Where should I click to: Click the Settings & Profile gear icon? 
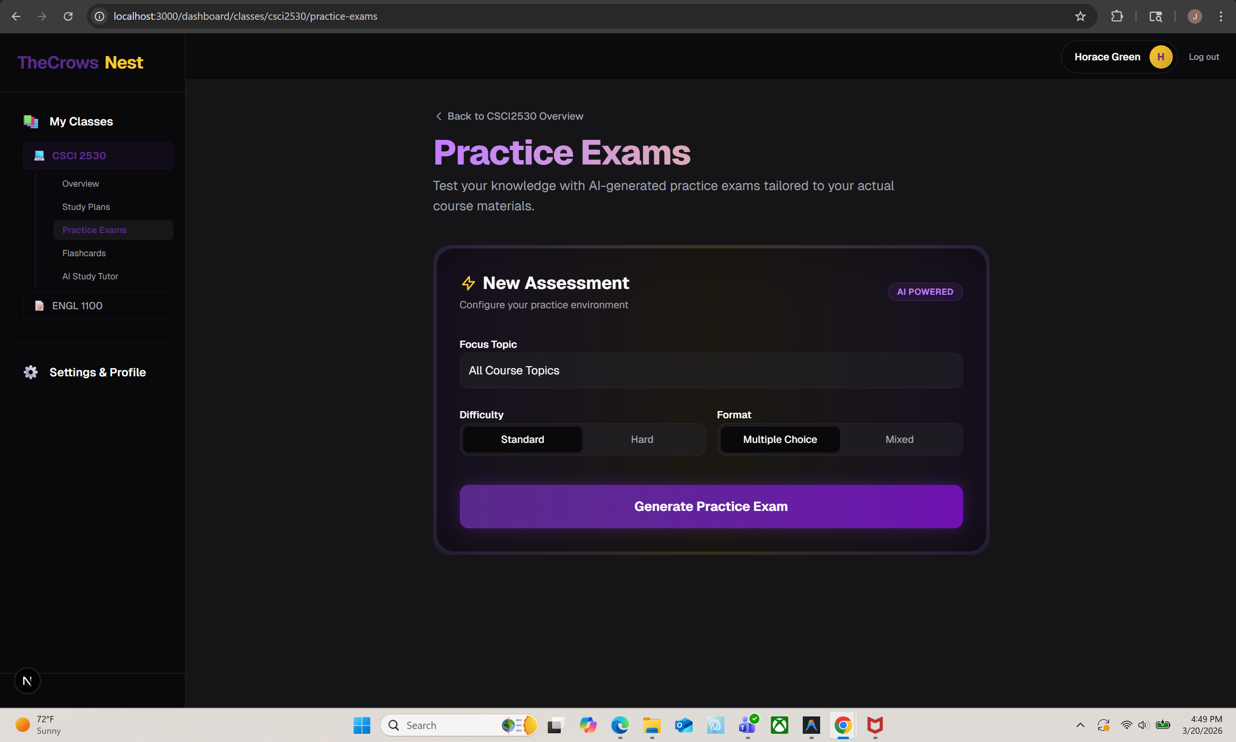[x=30, y=372]
